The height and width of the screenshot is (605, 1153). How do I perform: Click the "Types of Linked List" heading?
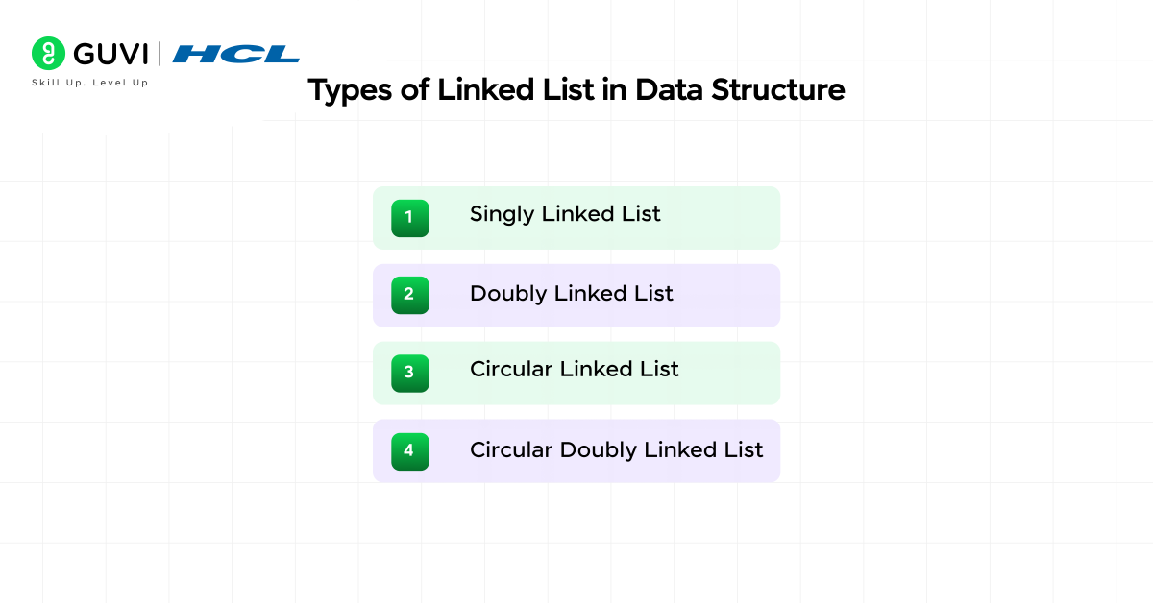576,90
